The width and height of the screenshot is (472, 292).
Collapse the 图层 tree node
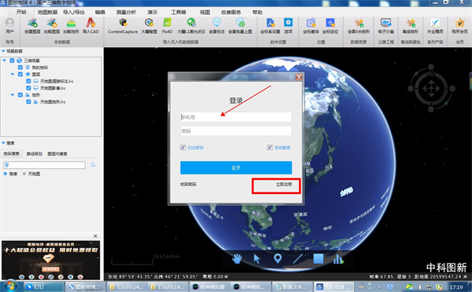[x=13, y=75]
